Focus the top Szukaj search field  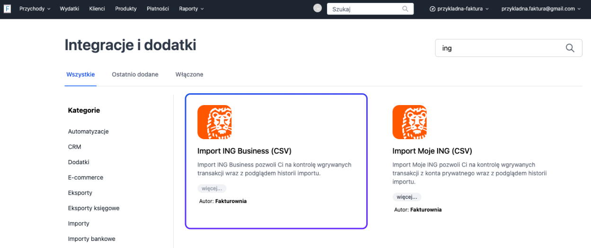tap(370, 9)
